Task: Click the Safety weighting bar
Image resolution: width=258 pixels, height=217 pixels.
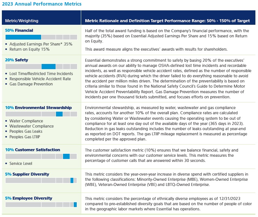Action: click(41, 67)
